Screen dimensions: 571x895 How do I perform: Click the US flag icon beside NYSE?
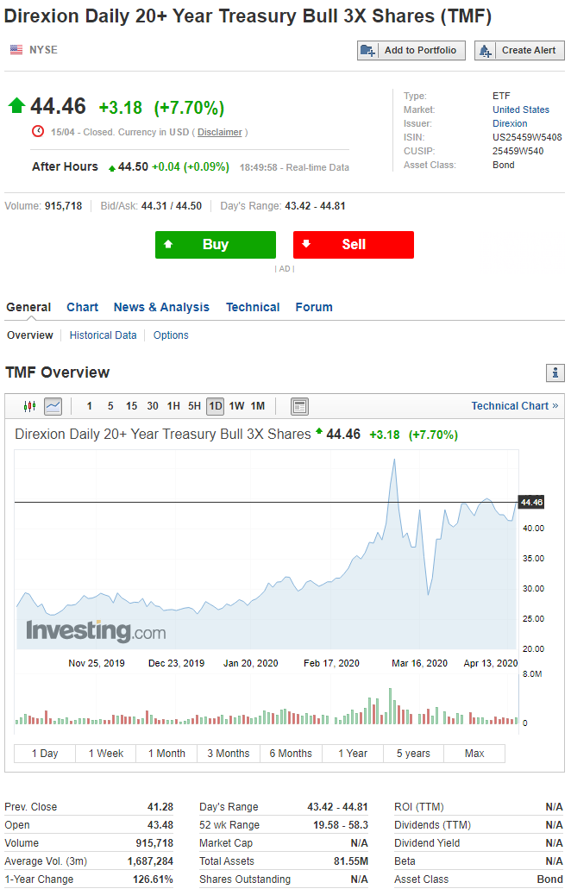16,50
